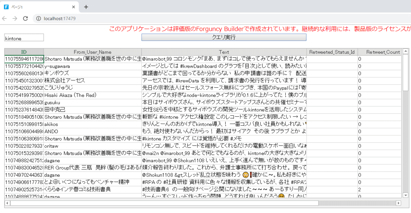
Task: Select the text cell starting もう、絶対使わない
Action: pos(224,131)
